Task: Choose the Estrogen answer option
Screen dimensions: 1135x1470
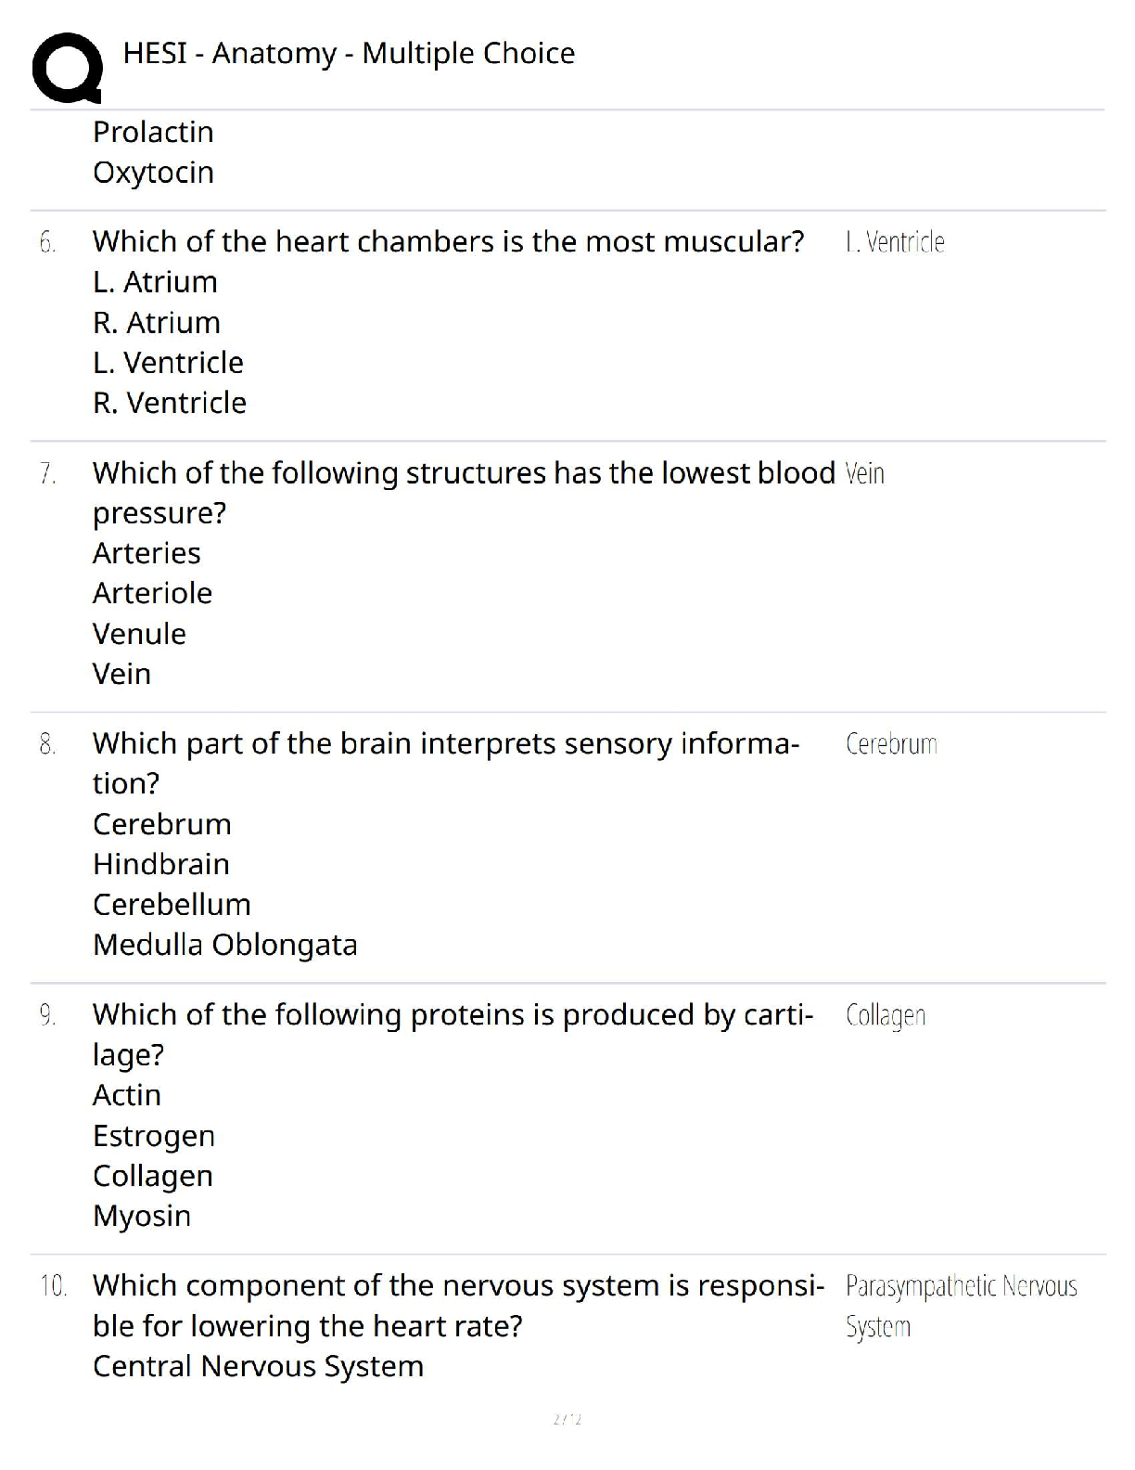Action: tap(154, 1137)
